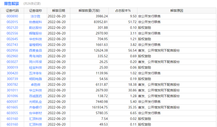
Task: Open stock code link 000890
Action: (12, 16)
